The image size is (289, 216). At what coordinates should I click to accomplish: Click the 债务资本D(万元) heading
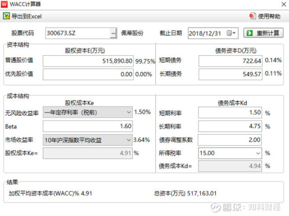pyautogui.click(x=236, y=51)
